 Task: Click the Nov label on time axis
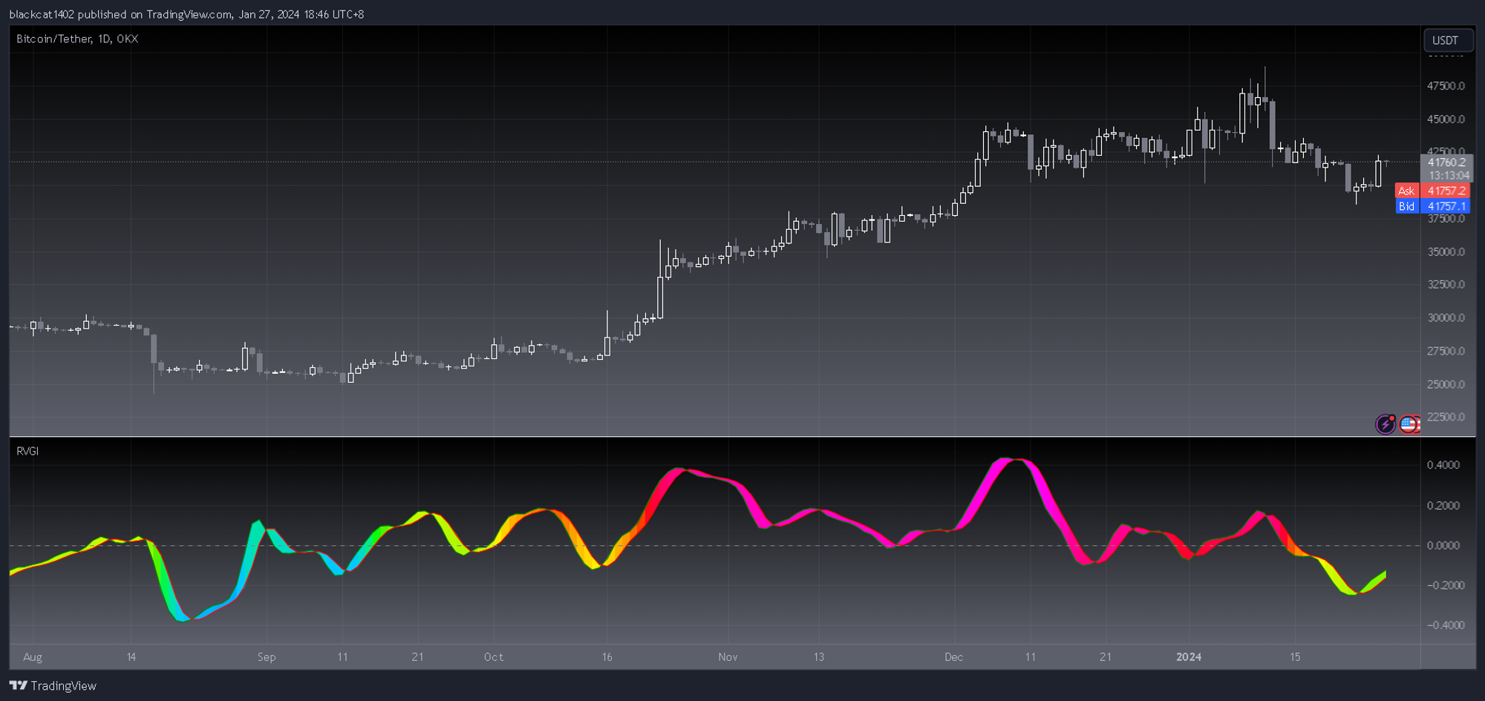pos(728,657)
